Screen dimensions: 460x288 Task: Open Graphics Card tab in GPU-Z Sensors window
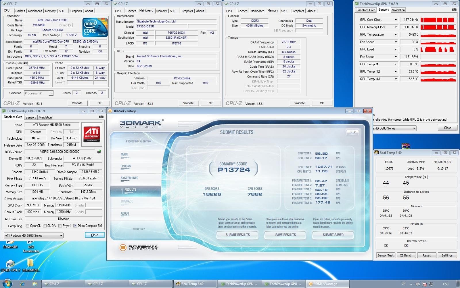pyautogui.click(x=366, y=10)
